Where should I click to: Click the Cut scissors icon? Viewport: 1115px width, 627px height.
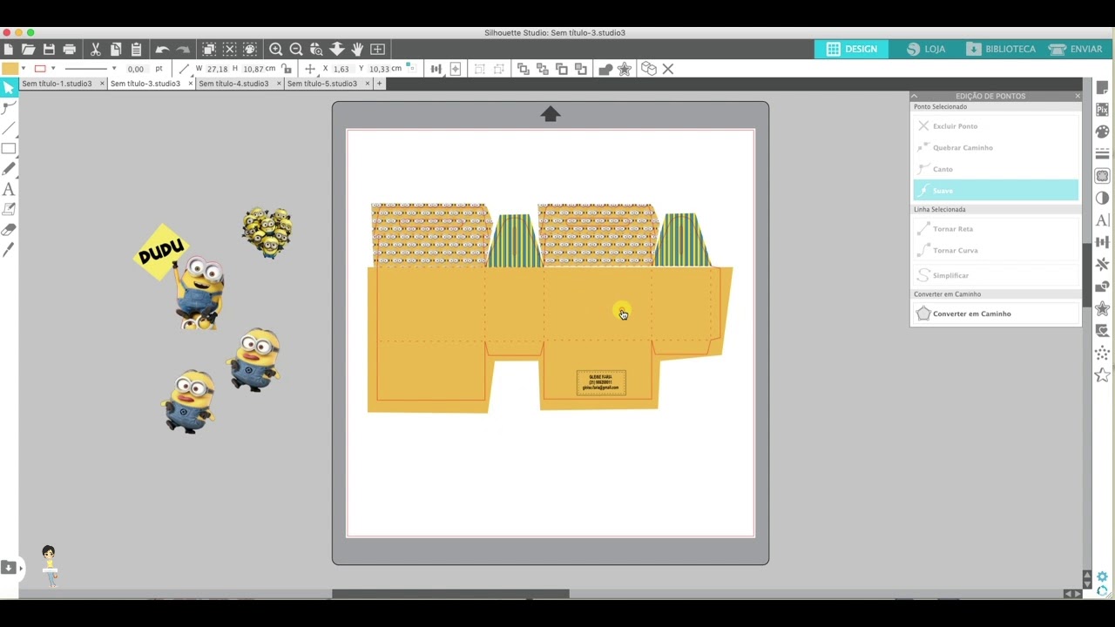tap(95, 50)
